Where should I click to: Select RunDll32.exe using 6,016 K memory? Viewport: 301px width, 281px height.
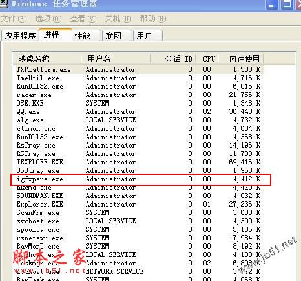click(x=138, y=86)
